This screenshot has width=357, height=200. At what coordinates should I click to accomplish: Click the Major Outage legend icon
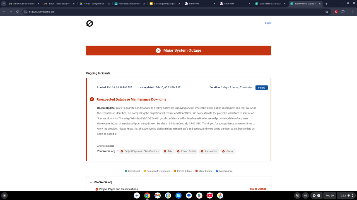tap(197, 171)
